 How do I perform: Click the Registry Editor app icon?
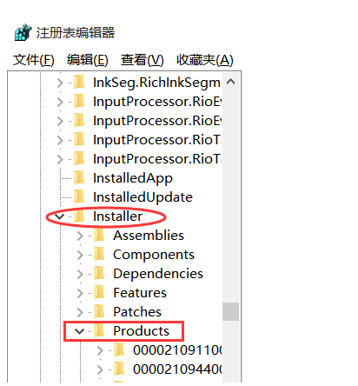[23, 32]
